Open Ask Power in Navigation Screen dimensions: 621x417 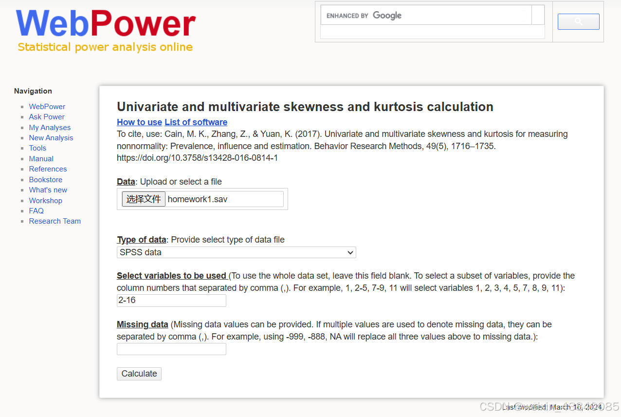[x=47, y=117]
